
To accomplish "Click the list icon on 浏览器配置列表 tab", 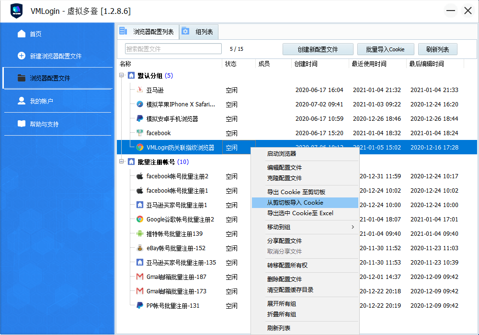I will click(123, 31).
